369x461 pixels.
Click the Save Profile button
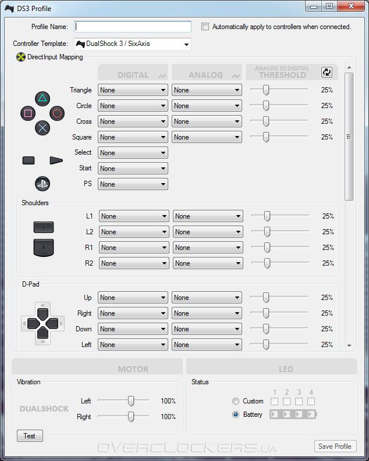tap(335, 446)
